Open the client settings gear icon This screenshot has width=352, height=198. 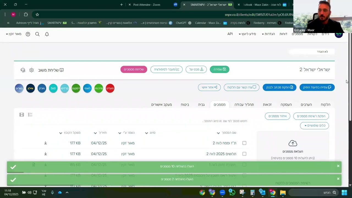pos(32,70)
